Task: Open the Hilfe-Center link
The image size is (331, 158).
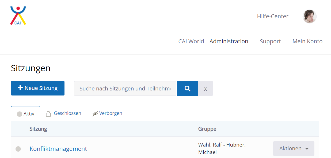Action: point(273,16)
